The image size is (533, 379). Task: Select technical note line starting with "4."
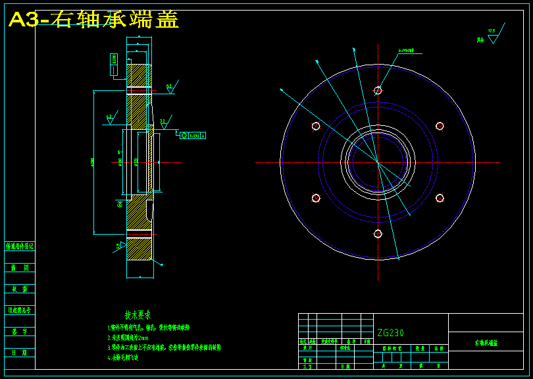pyautogui.click(x=123, y=357)
